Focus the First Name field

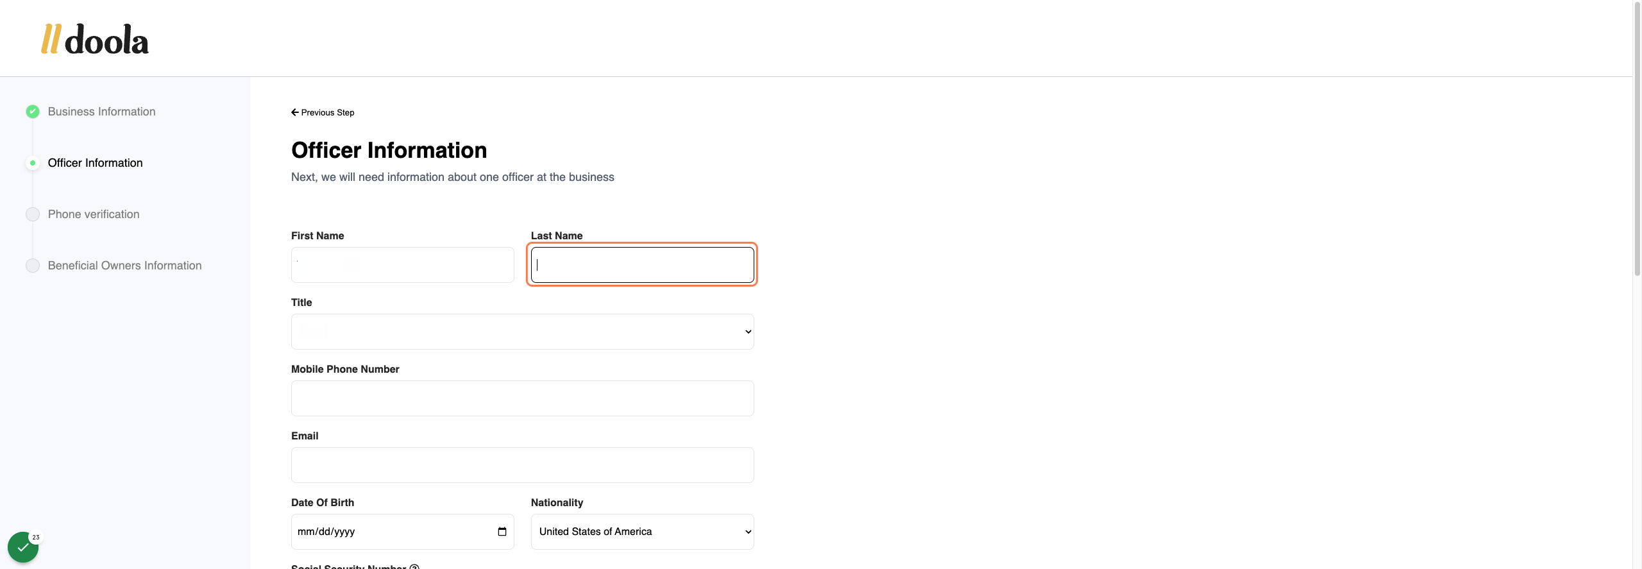pyautogui.click(x=402, y=265)
